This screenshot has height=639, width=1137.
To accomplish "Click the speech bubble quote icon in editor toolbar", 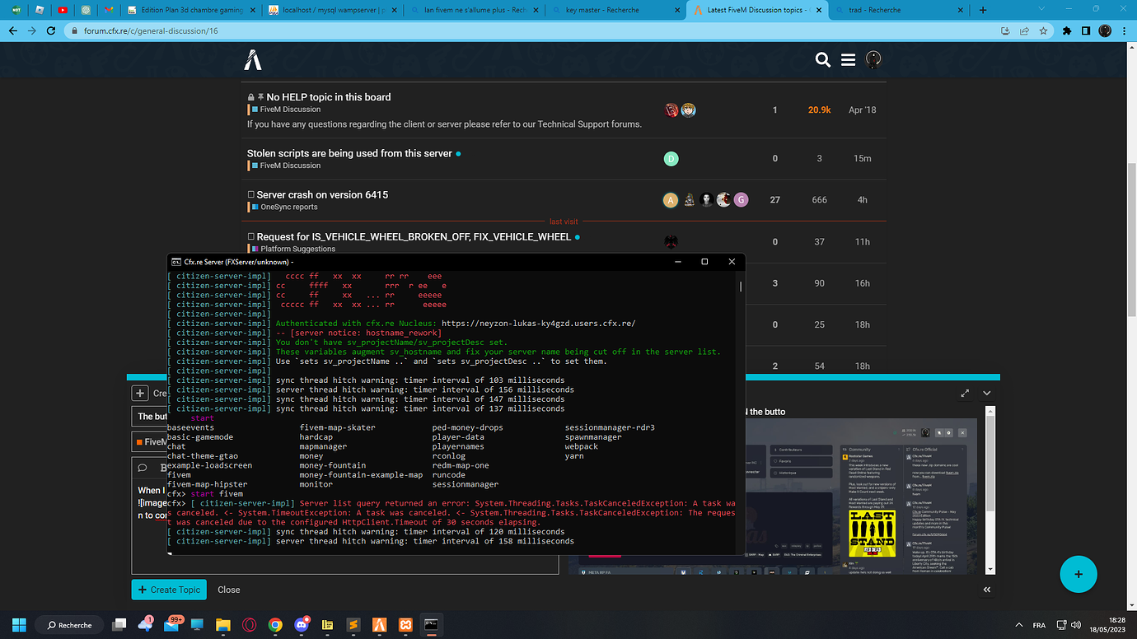I will click(143, 468).
